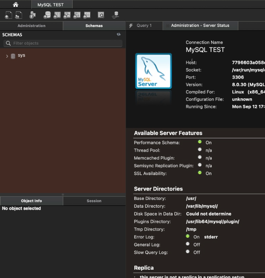Image resolution: width=265 pixels, height=278 pixels.
Task: Switch to the Session tab
Action: tap(94, 201)
